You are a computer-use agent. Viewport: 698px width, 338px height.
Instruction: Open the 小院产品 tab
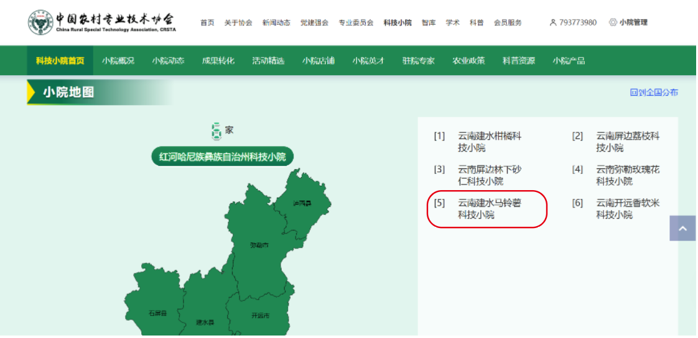[x=569, y=61]
